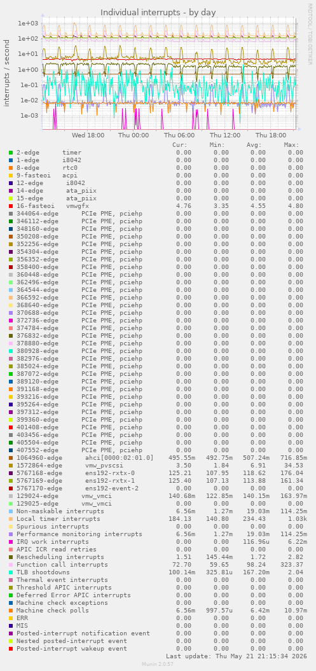The image size is (316, 671).
Task: Click the 'Wed 18:00' time axis label
Action: [88, 135]
